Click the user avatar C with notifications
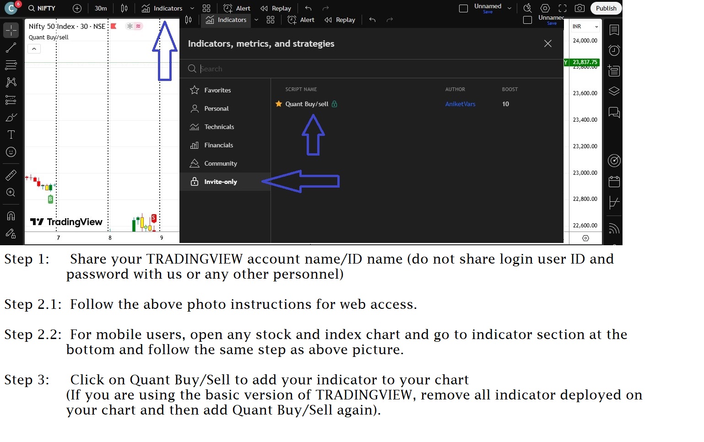Viewport: 704px width, 442px height. (11, 8)
